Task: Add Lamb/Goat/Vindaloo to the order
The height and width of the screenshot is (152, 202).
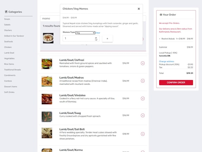Action: (x=143, y=99)
